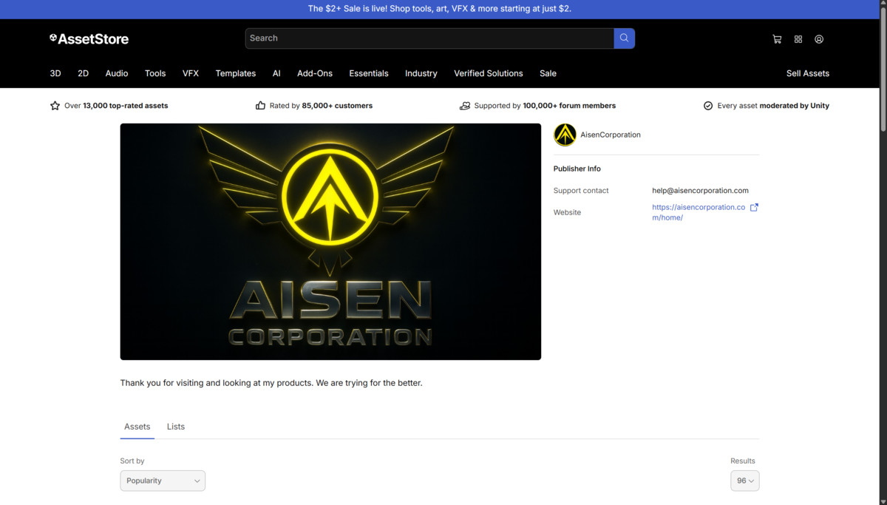The height and width of the screenshot is (505, 887).
Task: Open the 96 results-per-page dropdown
Action: tap(745, 481)
